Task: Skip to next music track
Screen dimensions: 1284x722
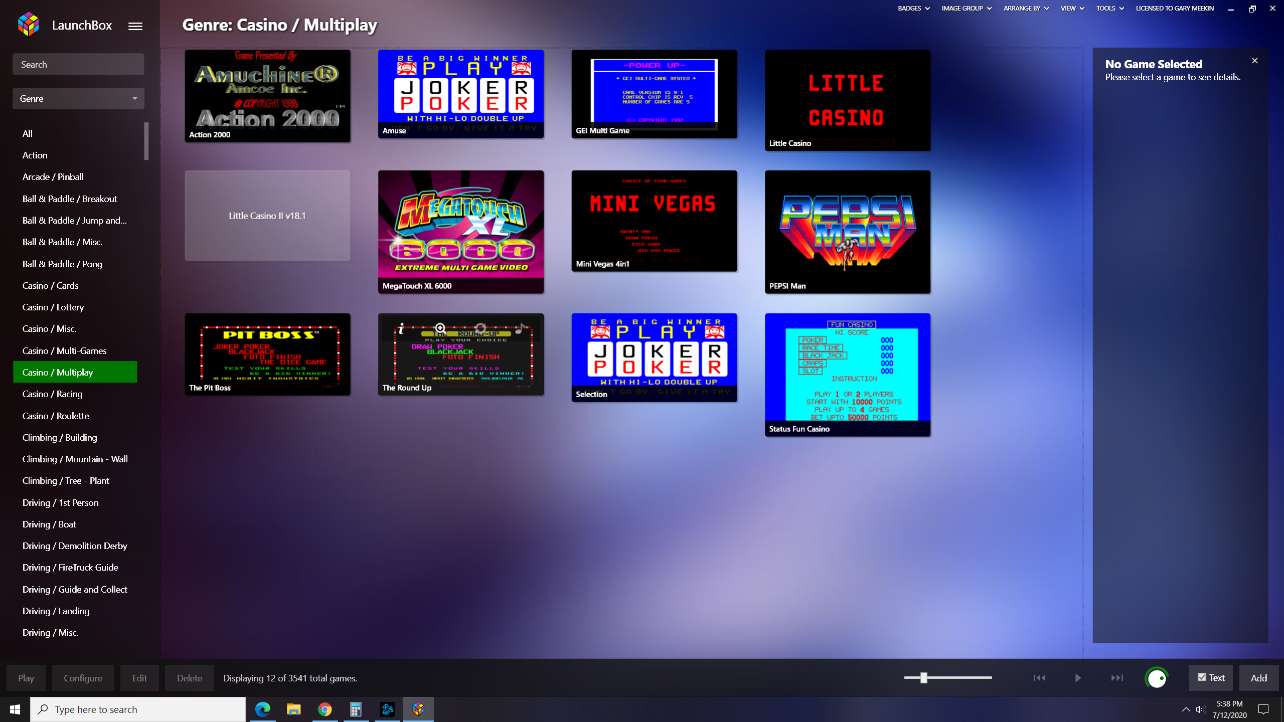Action: tap(1117, 678)
